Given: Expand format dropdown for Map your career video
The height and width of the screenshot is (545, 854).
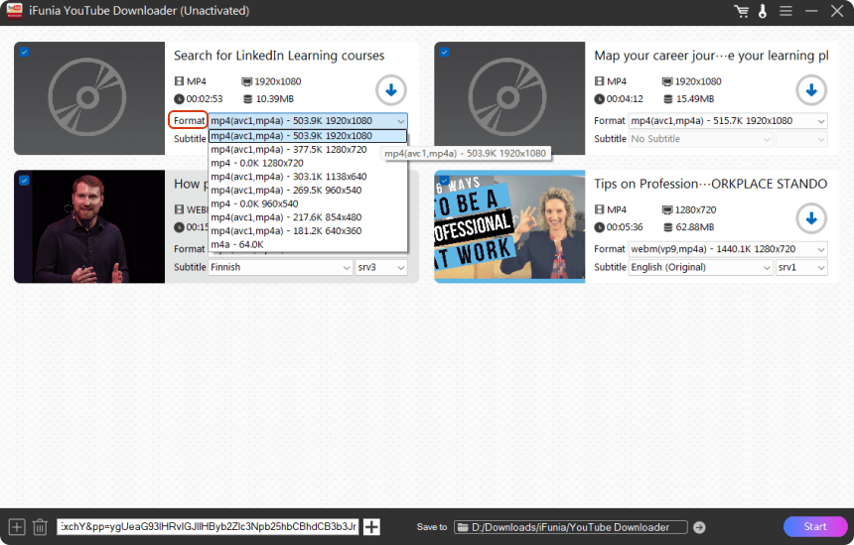Looking at the screenshot, I should 728,121.
